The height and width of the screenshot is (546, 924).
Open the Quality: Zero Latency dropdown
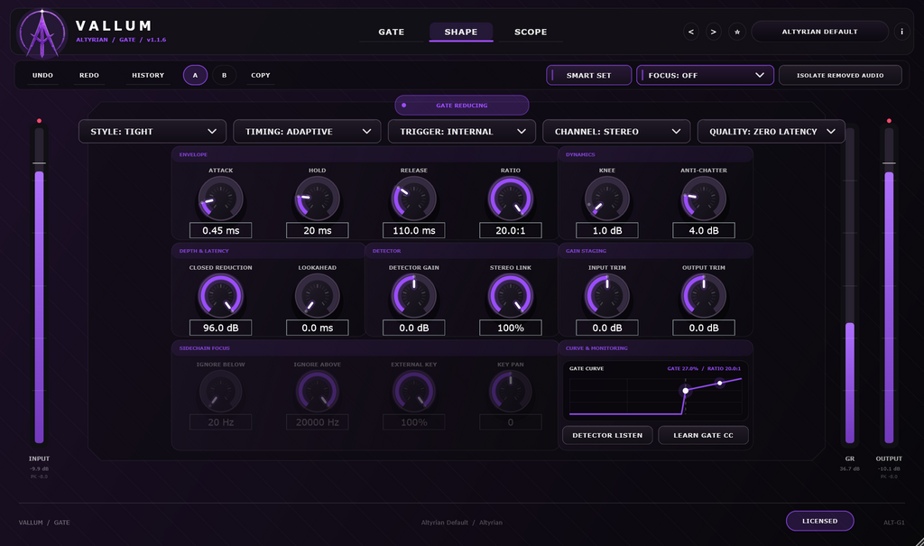[x=772, y=132]
